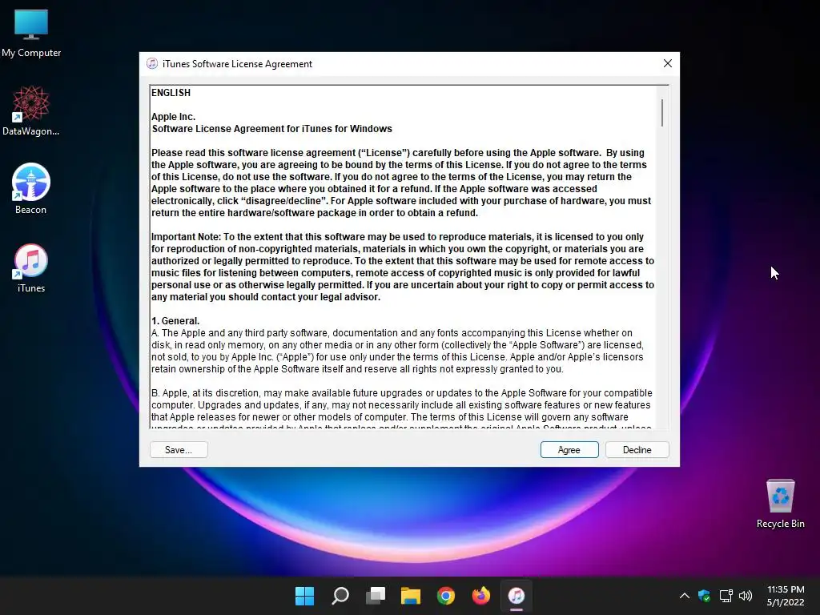Click the Agree button

(x=569, y=450)
